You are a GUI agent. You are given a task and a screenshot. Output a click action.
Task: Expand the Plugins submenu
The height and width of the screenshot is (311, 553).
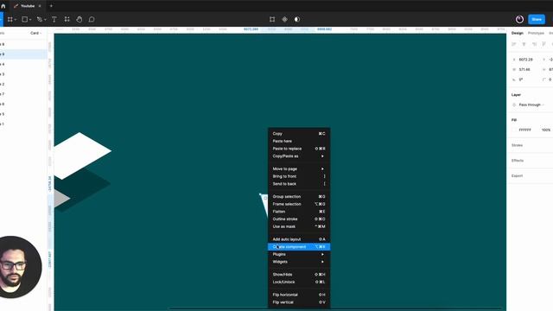click(299, 254)
